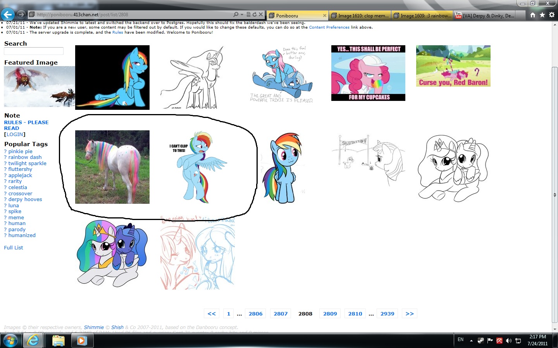
Task: Switch to the Image 1610 clop meme tab
Action: click(x=360, y=15)
